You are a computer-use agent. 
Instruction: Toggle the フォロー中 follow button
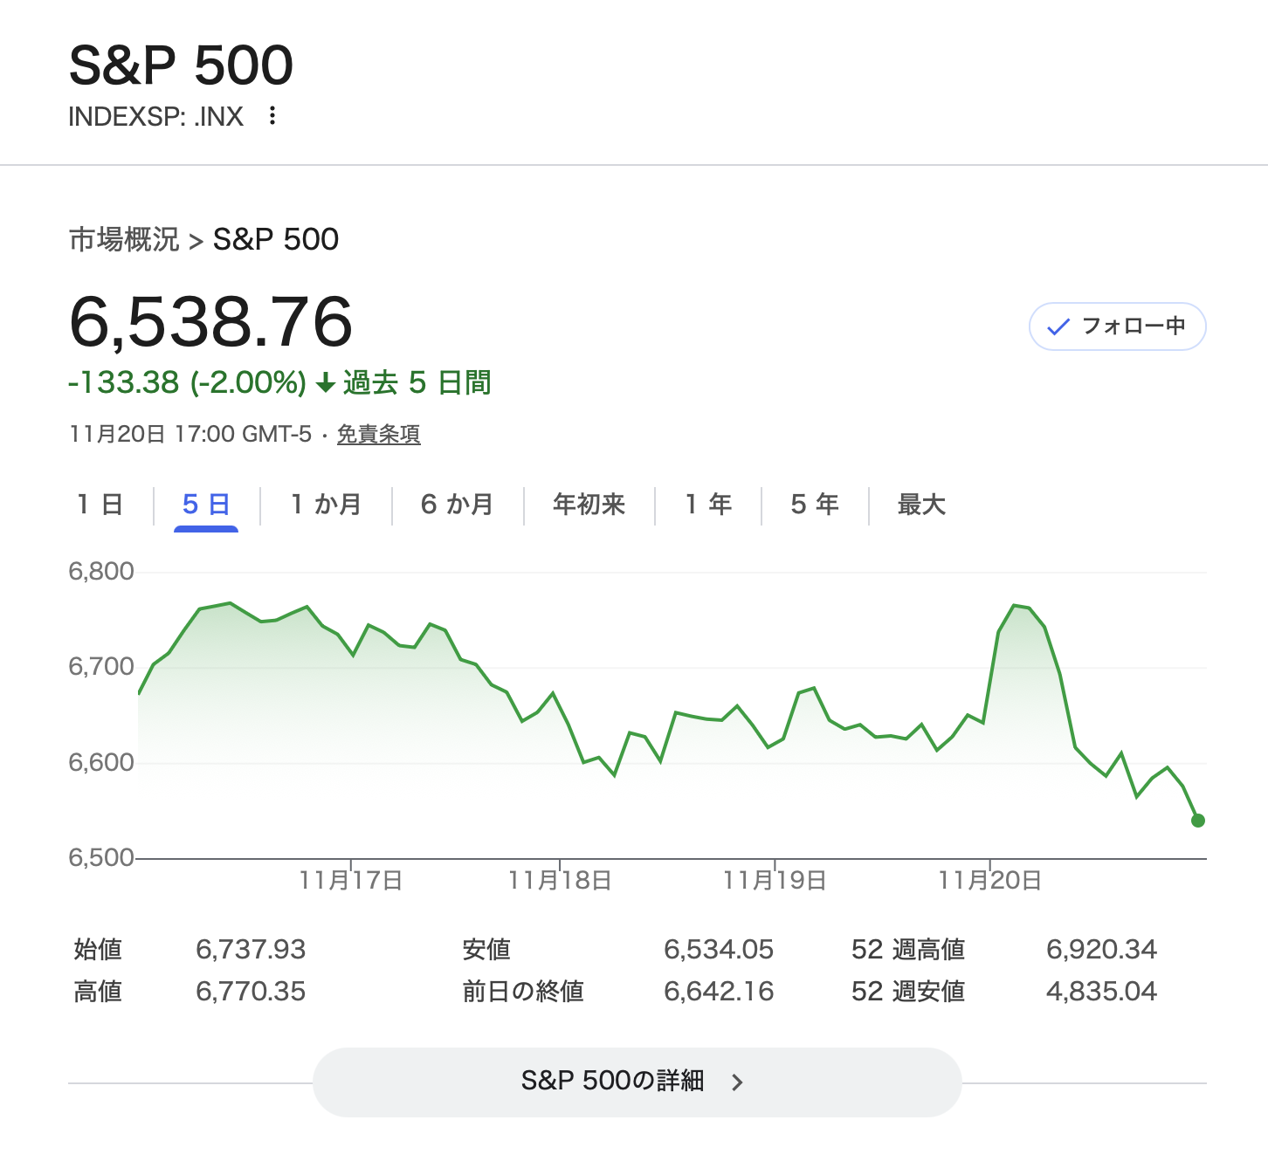1117,326
